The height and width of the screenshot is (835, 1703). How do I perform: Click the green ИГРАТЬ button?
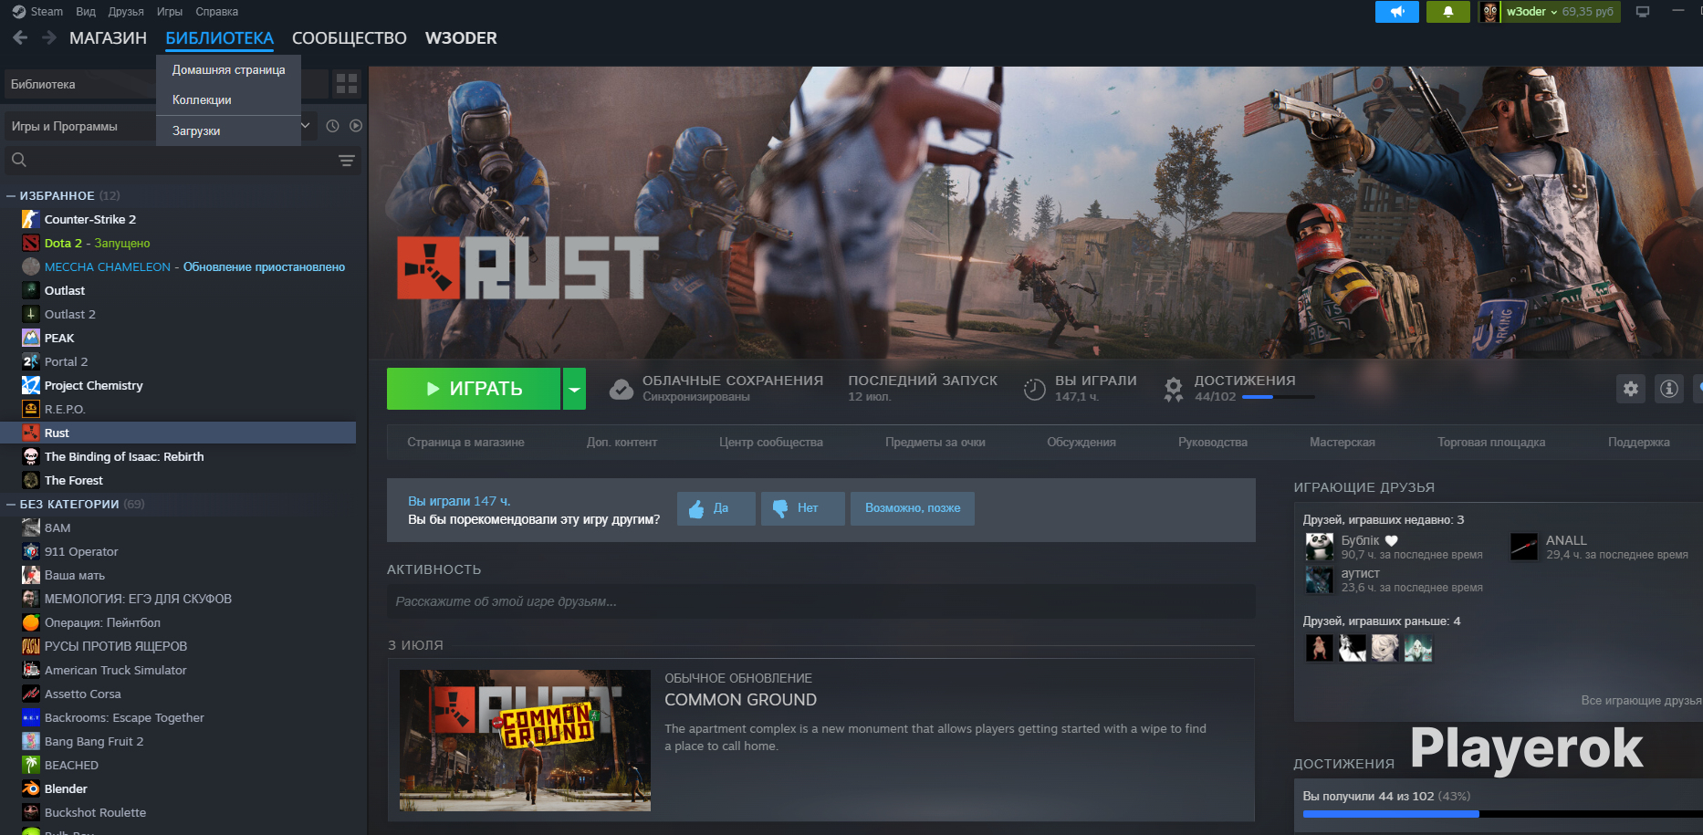tap(474, 389)
